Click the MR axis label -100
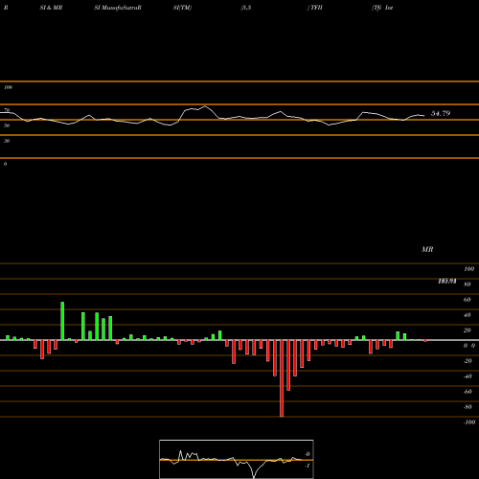The width and height of the screenshot is (479, 479). point(469,422)
